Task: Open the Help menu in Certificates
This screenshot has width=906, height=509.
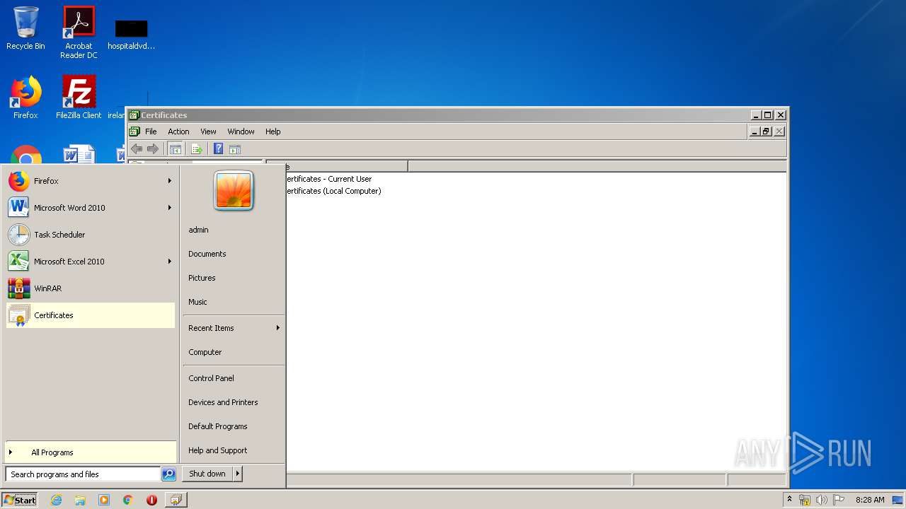Action: click(x=273, y=131)
